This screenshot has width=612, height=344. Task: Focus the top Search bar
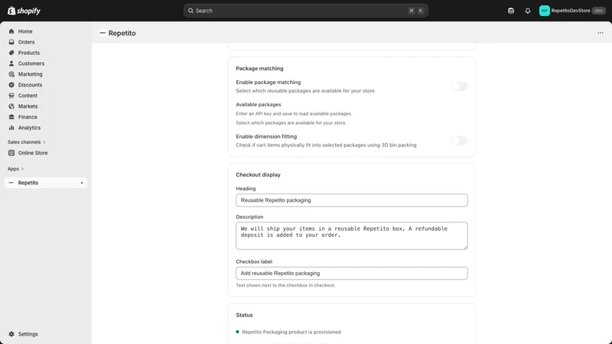[305, 11]
